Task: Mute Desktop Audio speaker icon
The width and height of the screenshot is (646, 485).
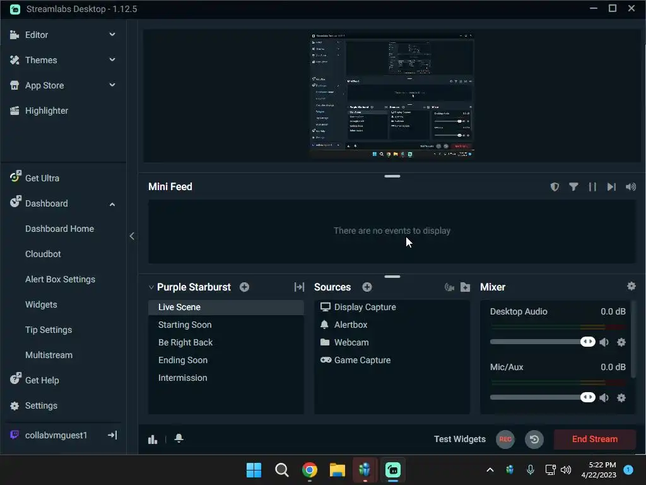Action: (x=604, y=342)
